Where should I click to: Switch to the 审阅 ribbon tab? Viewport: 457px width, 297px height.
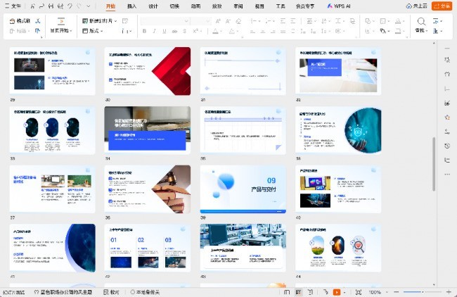(x=238, y=6)
